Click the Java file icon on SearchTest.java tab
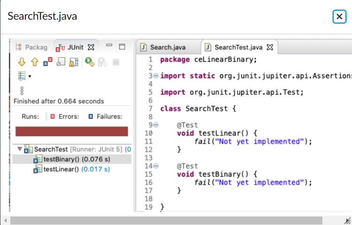The image size is (352, 225). tap(208, 47)
